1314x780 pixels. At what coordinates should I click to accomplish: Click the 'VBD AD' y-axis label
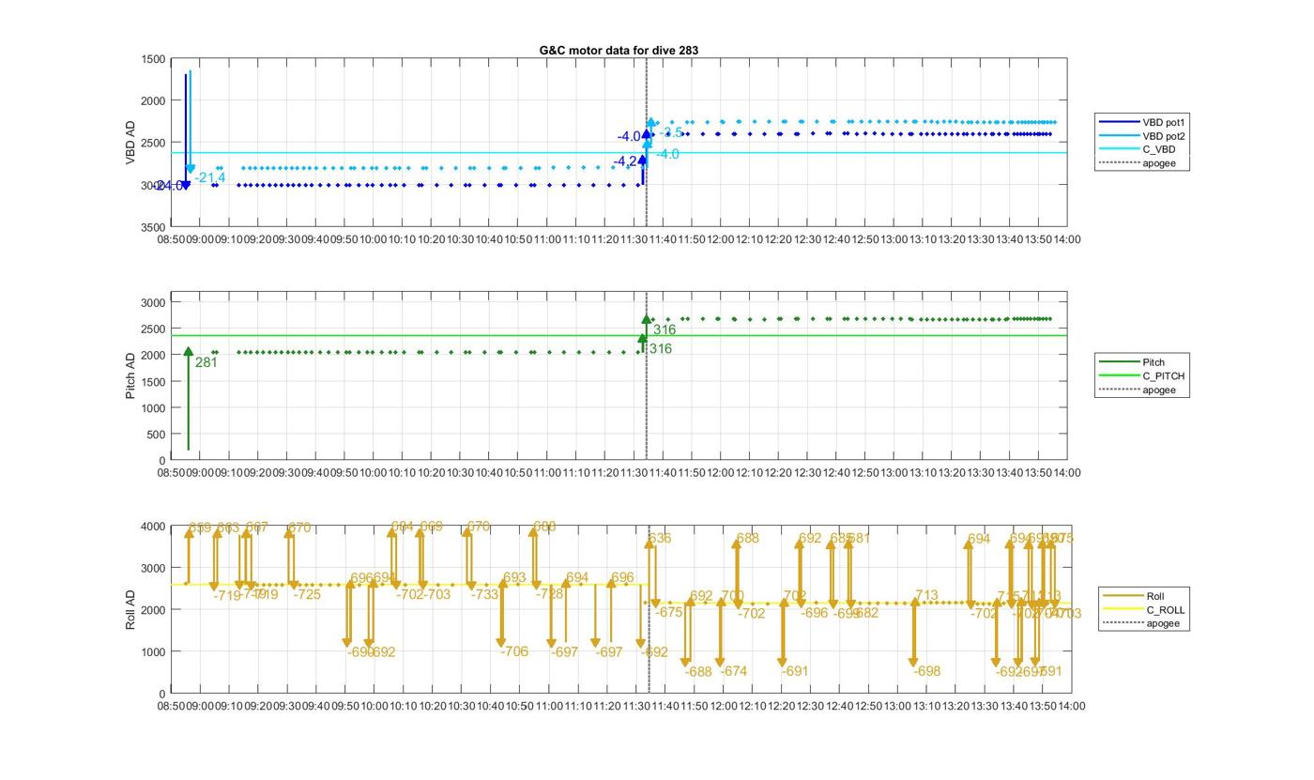pyautogui.click(x=130, y=143)
